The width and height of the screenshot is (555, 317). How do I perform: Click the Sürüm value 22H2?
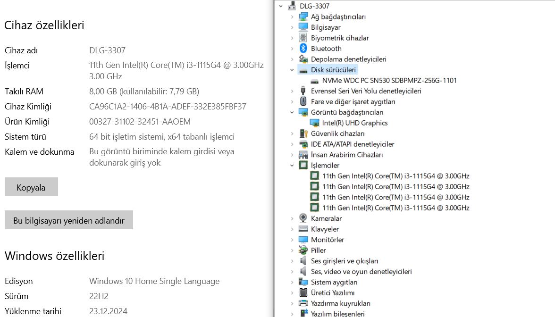(99, 296)
